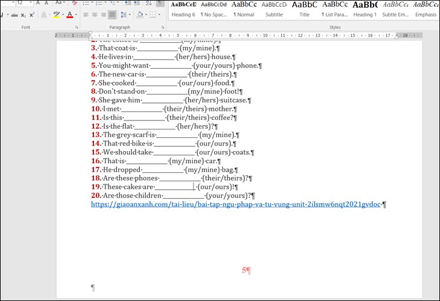
Task: Toggle justify paragraph alignment
Action: pyautogui.click(x=112, y=14)
